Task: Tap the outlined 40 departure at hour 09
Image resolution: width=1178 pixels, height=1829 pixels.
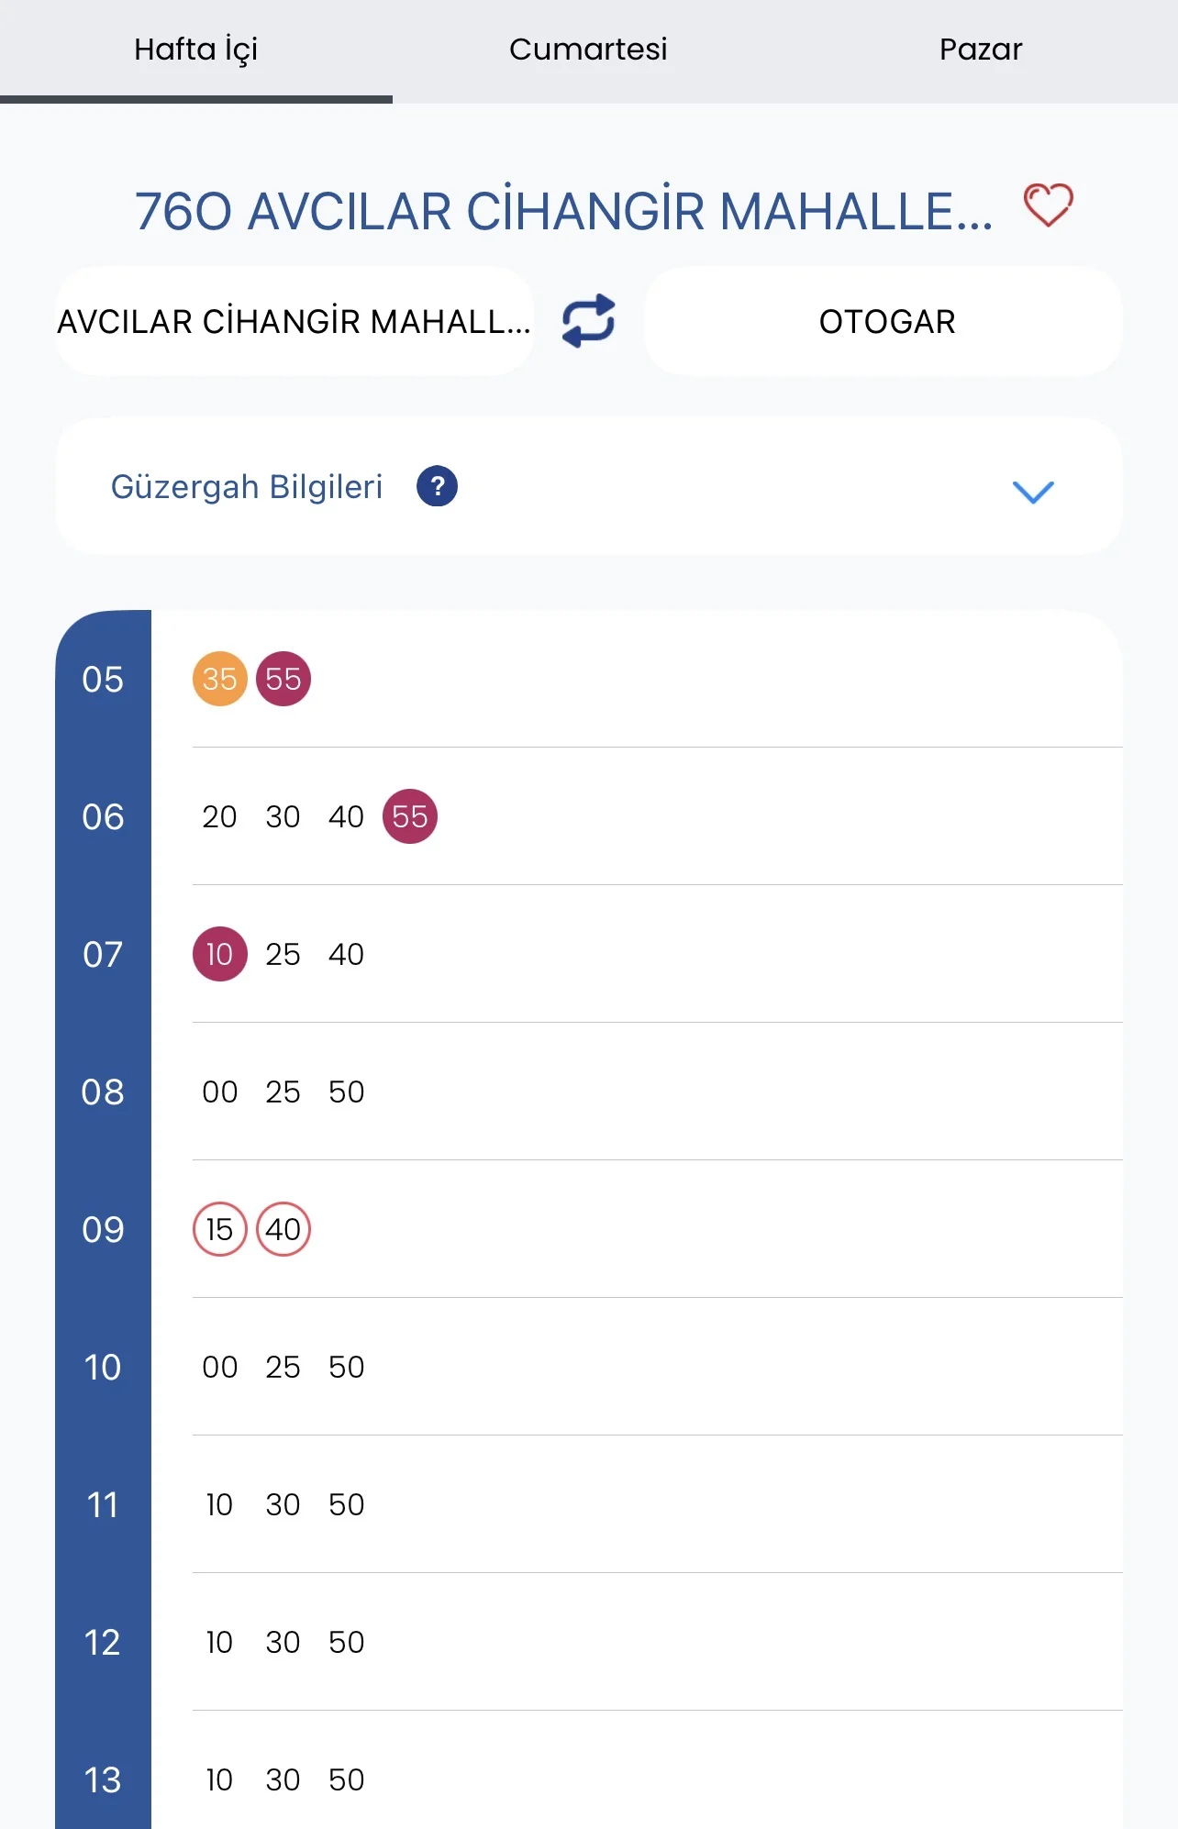Action: tap(283, 1229)
